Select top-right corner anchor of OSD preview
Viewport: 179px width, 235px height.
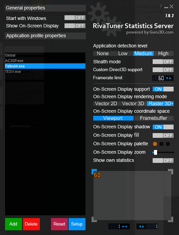[171, 172]
